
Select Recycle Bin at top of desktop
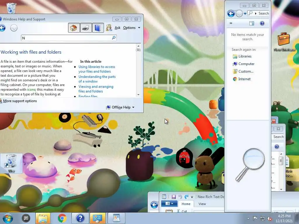click(x=11, y=8)
